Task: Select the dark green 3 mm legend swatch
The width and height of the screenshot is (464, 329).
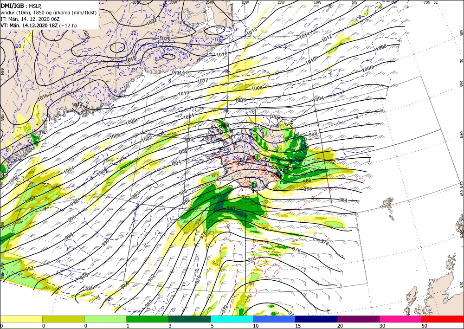Action: (190, 319)
